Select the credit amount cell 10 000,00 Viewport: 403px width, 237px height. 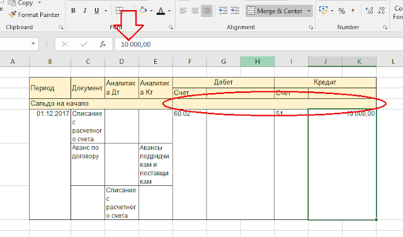(x=343, y=165)
